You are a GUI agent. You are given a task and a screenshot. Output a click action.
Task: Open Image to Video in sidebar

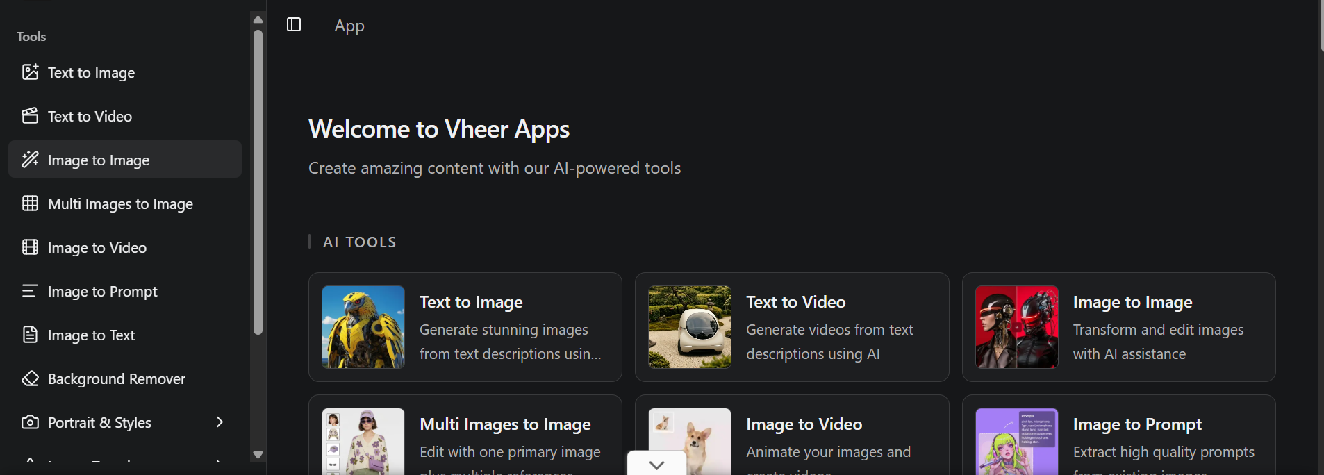coord(125,247)
